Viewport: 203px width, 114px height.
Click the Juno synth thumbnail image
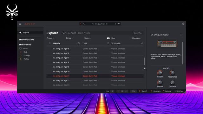(x=167, y=43)
